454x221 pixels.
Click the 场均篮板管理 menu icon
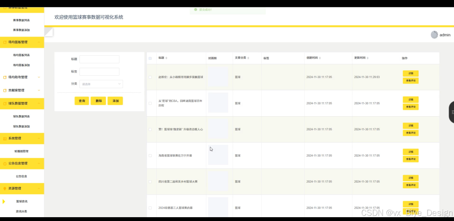pos(5,42)
